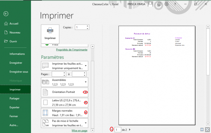The width and height of the screenshot is (211, 133).
Task: Open the Nouveau page
Action: [15, 33]
